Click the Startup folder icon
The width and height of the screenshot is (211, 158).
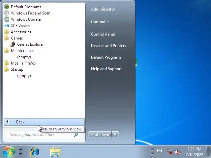[6, 69]
